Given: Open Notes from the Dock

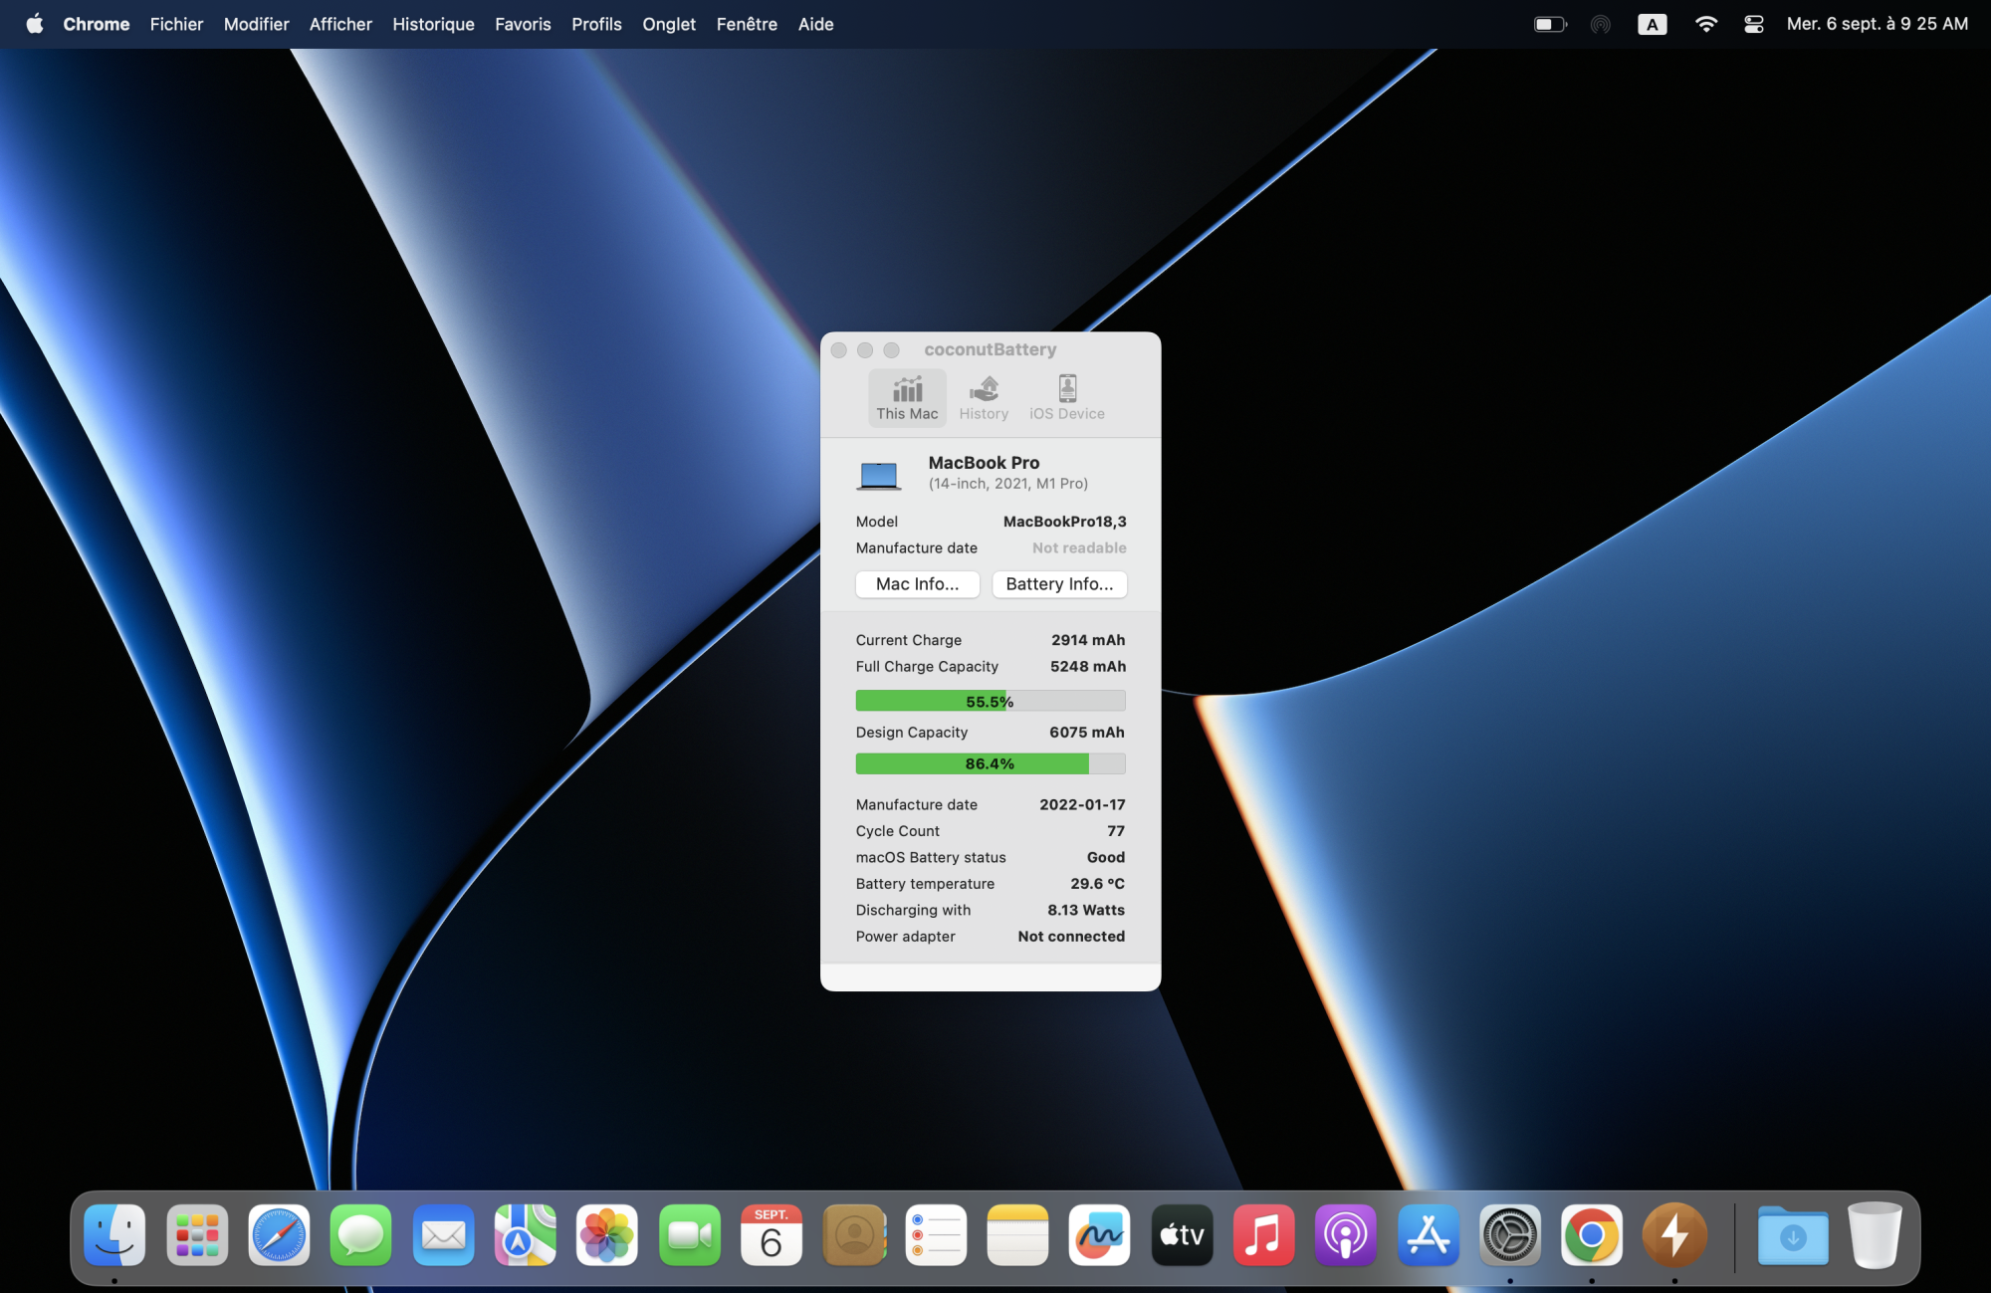Looking at the screenshot, I should pyautogui.click(x=1017, y=1235).
